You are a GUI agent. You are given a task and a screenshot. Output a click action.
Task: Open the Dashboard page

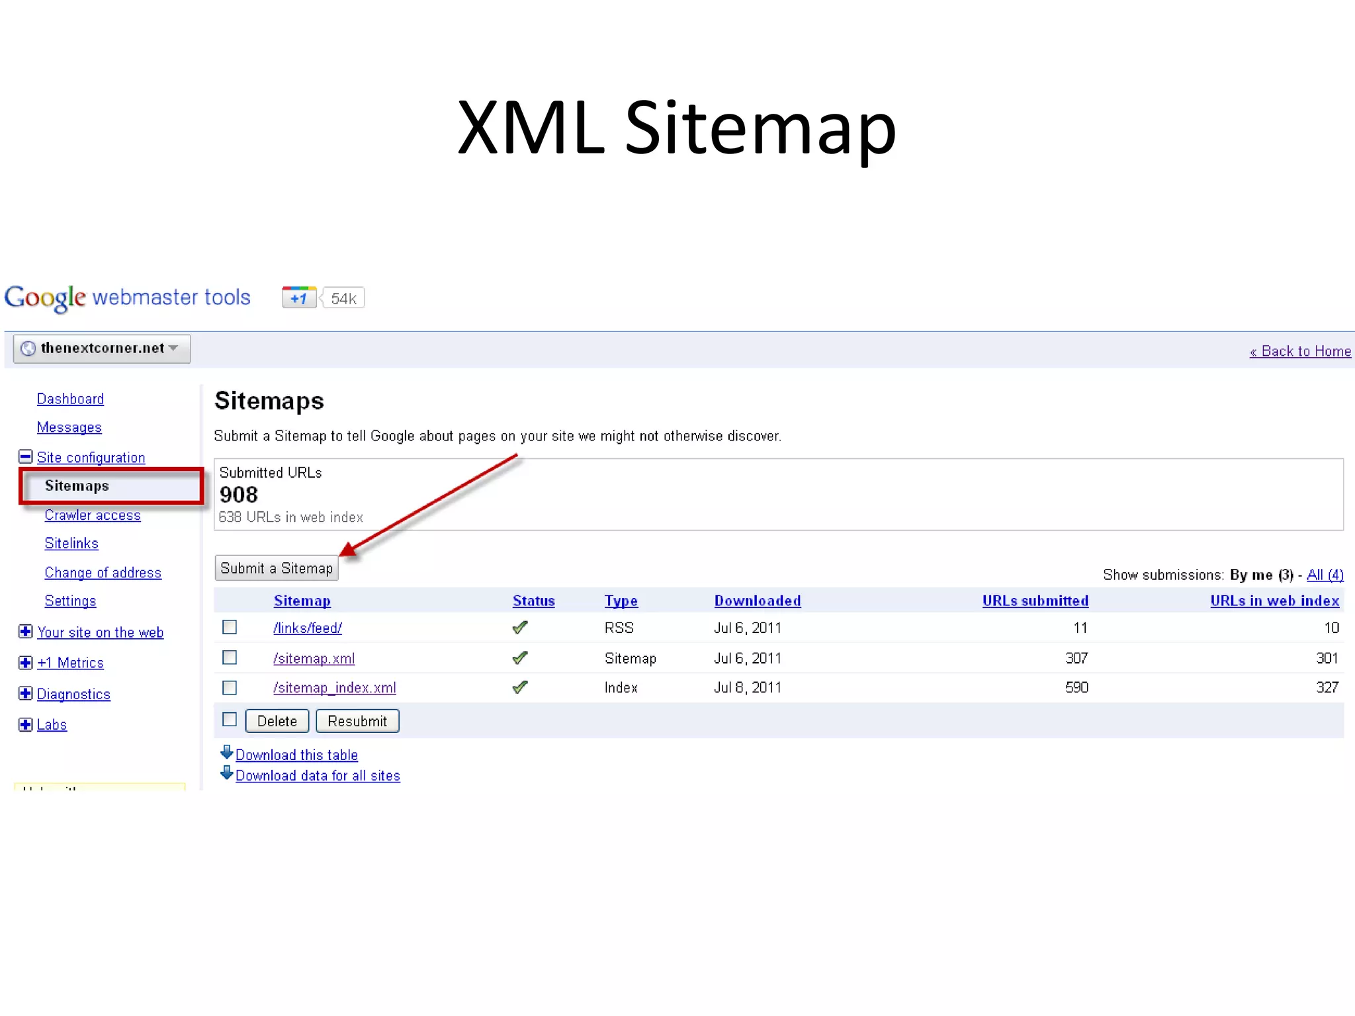70,399
